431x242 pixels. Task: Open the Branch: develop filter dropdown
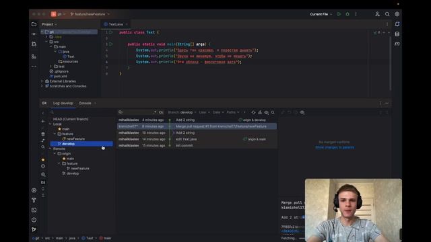pos(182,112)
